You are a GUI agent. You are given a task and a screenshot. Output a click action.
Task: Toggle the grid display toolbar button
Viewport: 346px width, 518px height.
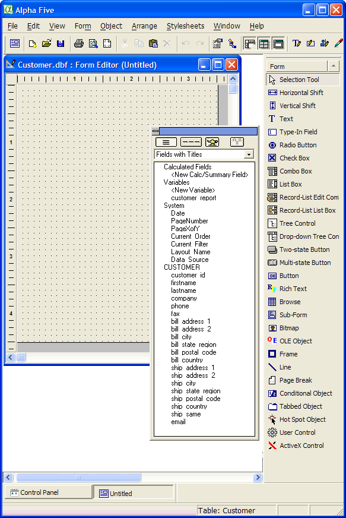point(264,43)
